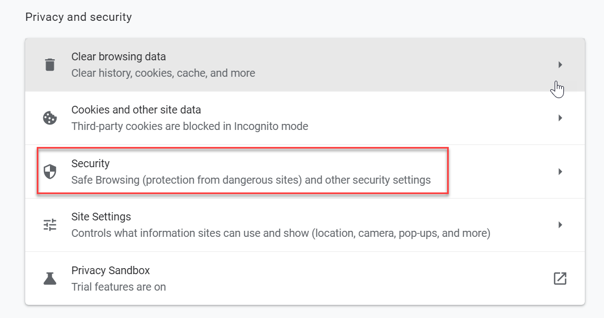
Task: Click the Safe Browsing description text
Action: click(251, 180)
